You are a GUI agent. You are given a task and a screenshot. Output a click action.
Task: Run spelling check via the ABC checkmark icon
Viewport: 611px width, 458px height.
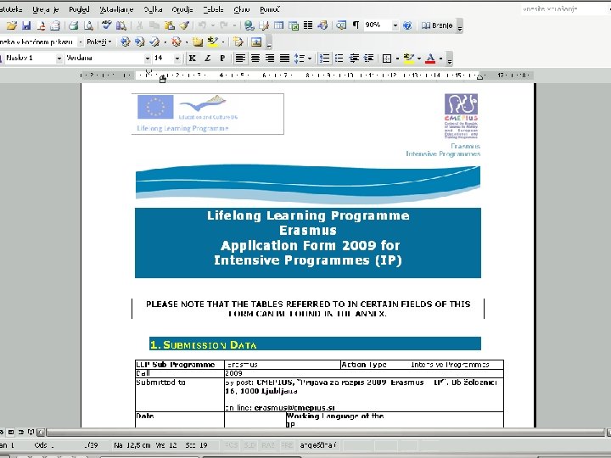(106, 25)
